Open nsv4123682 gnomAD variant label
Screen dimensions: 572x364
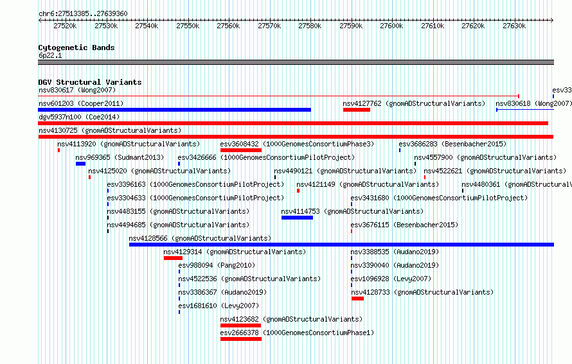(292, 319)
